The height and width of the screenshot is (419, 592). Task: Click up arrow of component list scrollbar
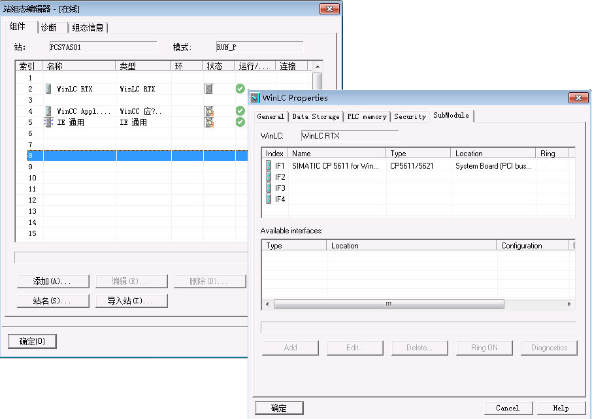[318, 67]
